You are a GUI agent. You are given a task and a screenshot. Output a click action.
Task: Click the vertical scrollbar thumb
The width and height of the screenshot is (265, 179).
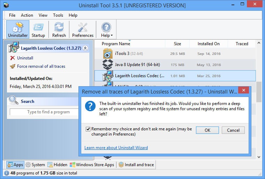click(x=259, y=92)
